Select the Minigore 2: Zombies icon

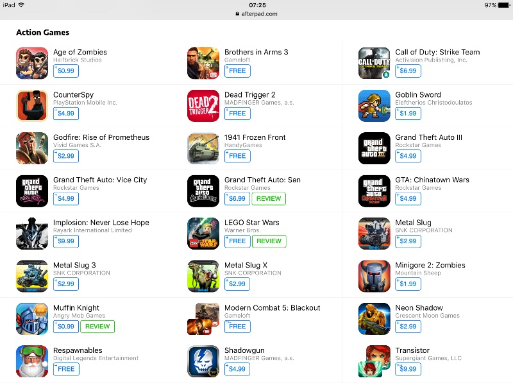[374, 277]
